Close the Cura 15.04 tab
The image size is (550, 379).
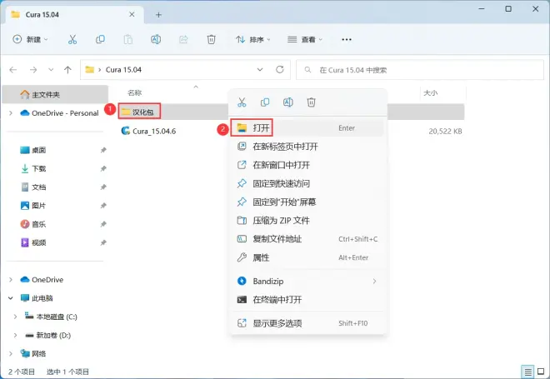132,14
